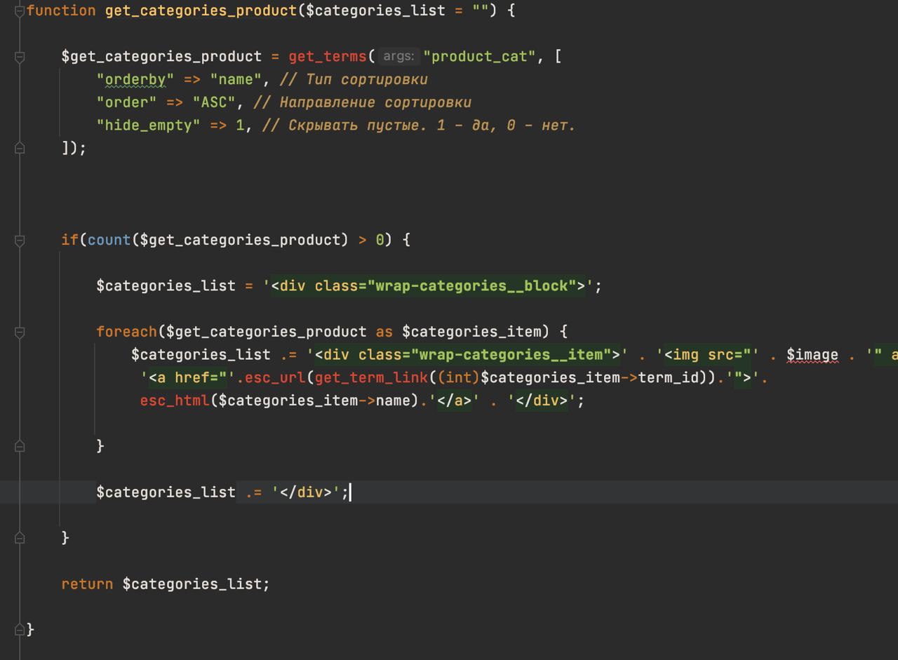Image resolution: width=898 pixels, height=660 pixels.
Task: Click $categories_item in the foreach header
Action: (x=471, y=332)
